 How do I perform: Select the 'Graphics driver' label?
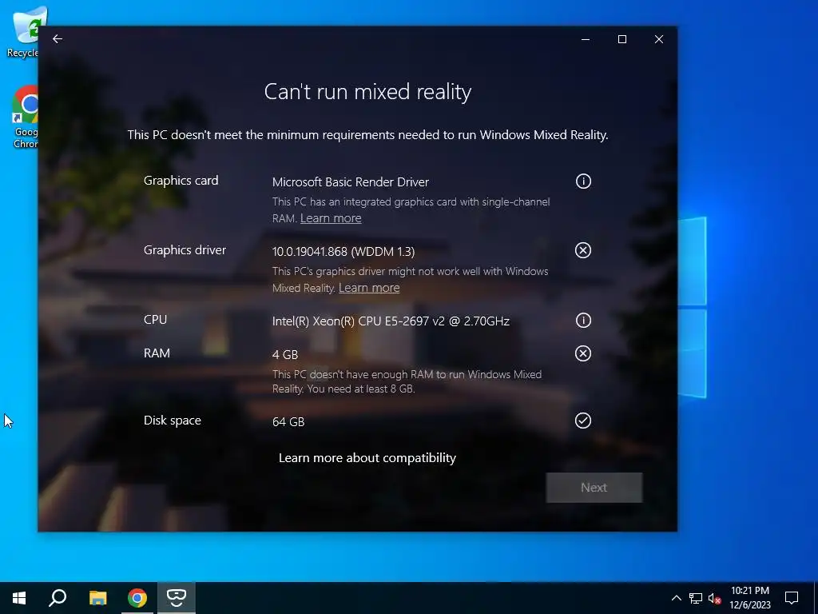coord(185,250)
